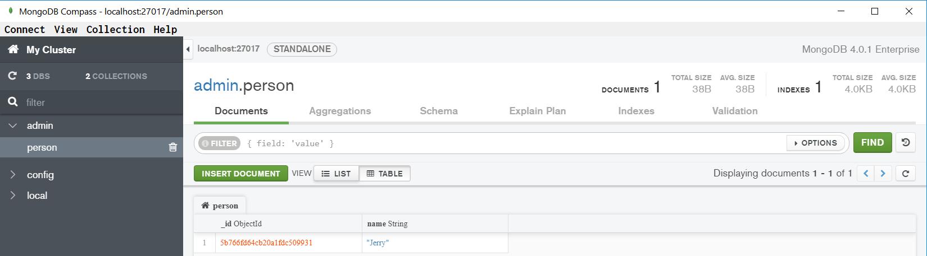Open the Explain Plan tab

tap(538, 111)
